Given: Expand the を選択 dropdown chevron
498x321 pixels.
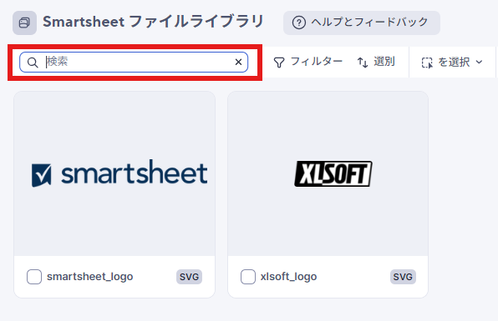Looking at the screenshot, I should point(480,62).
